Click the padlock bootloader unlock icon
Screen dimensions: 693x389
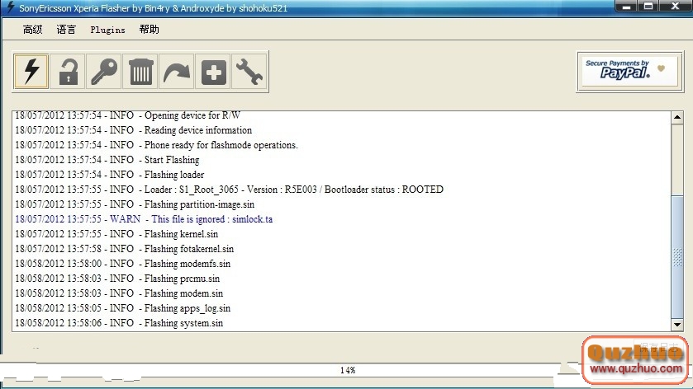68,72
